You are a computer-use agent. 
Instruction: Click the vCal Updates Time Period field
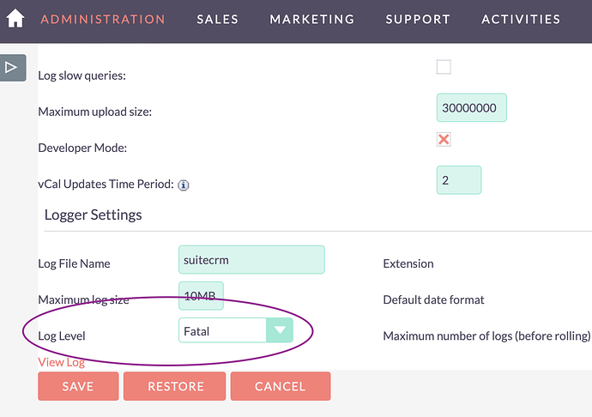pos(459,180)
